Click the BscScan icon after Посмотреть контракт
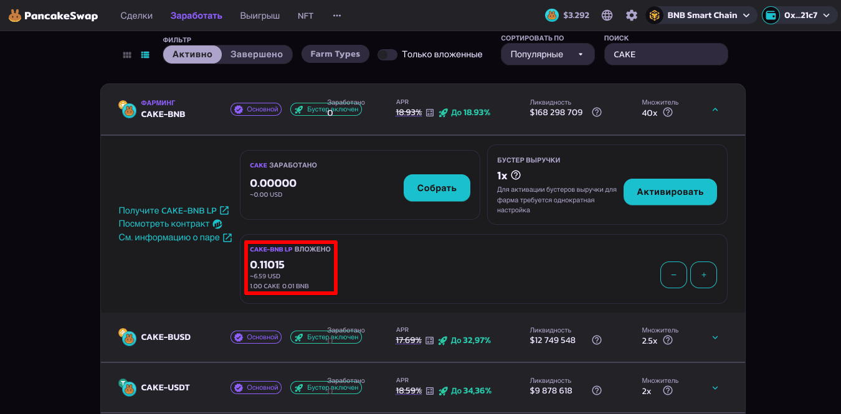Screen dimensions: 841x414 [217, 224]
